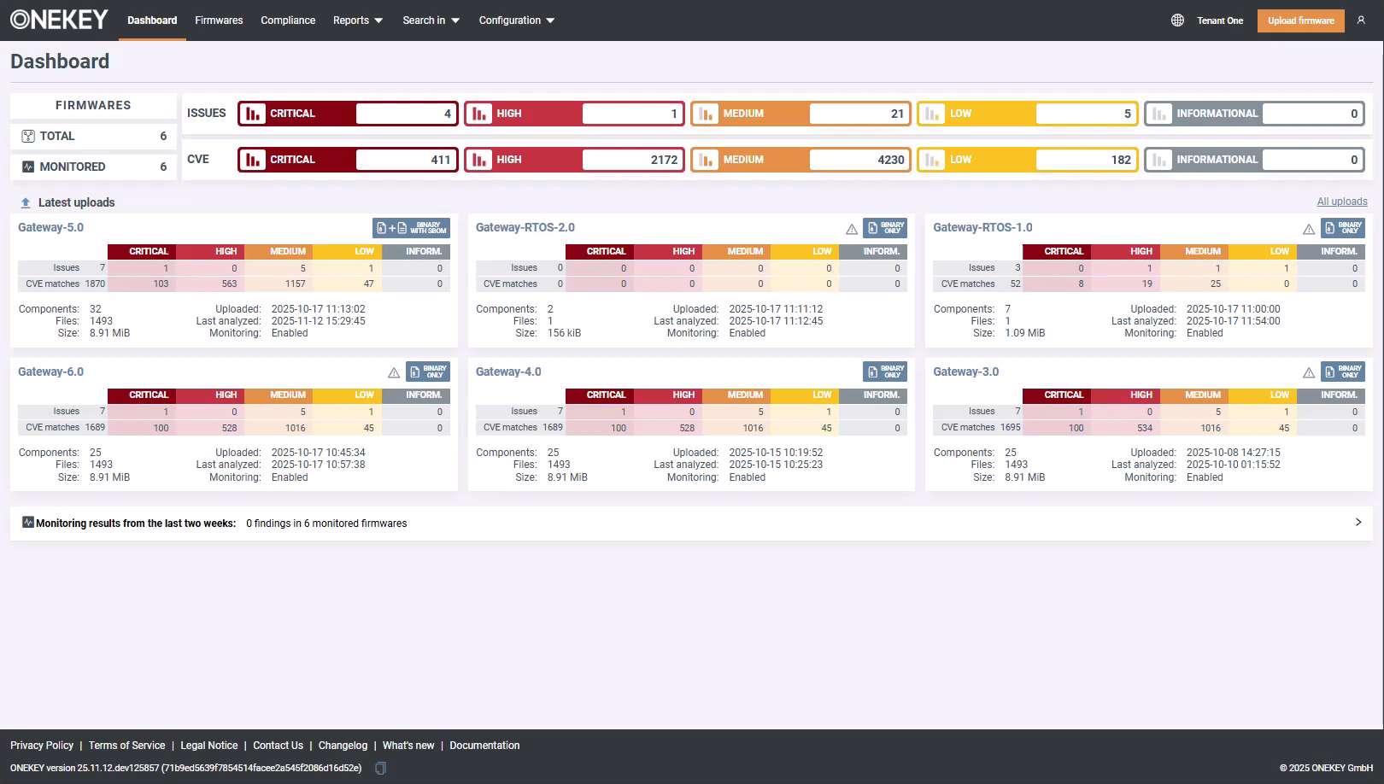The image size is (1384, 784).
Task: Copy version string using the footer copy icon
Action: pyautogui.click(x=381, y=768)
